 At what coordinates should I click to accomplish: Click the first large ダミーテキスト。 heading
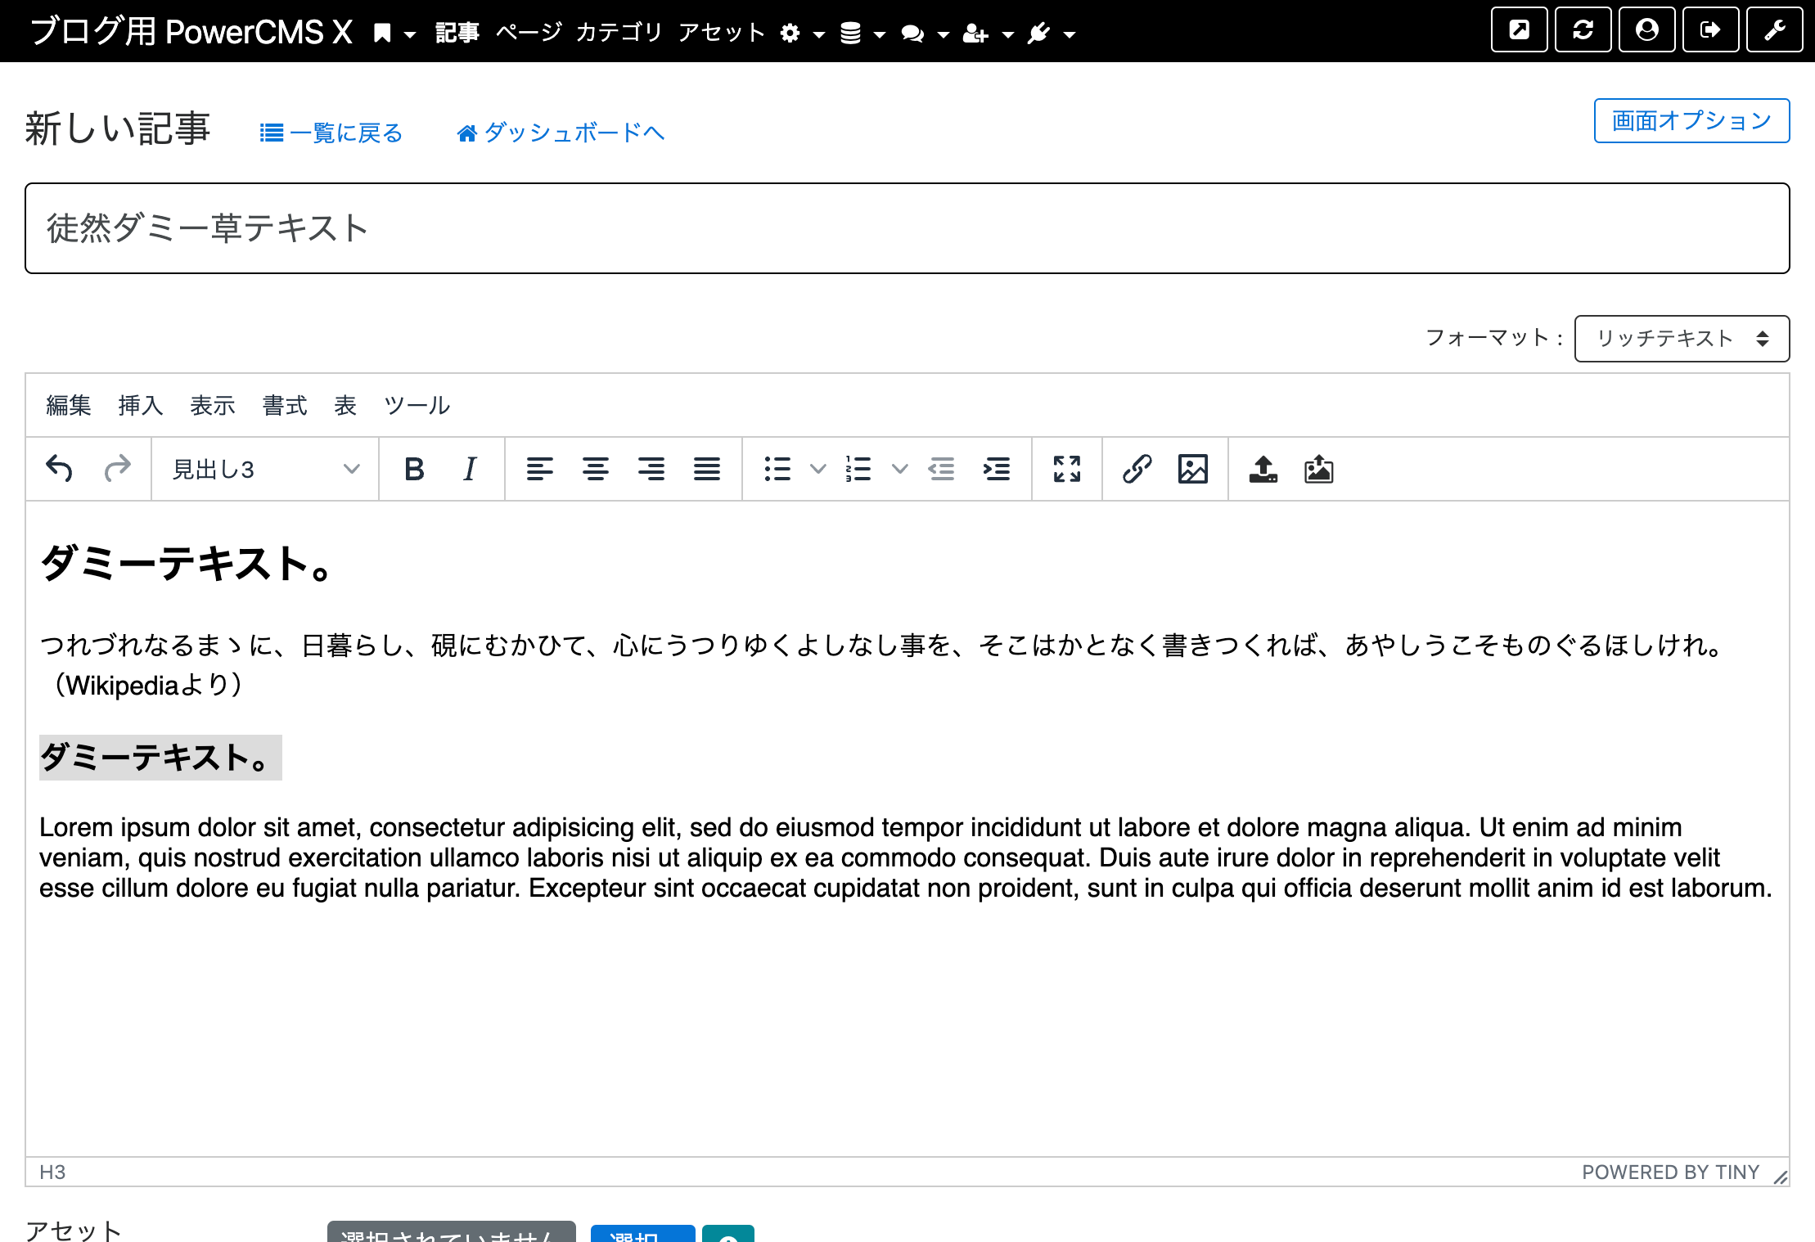tap(187, 564)
